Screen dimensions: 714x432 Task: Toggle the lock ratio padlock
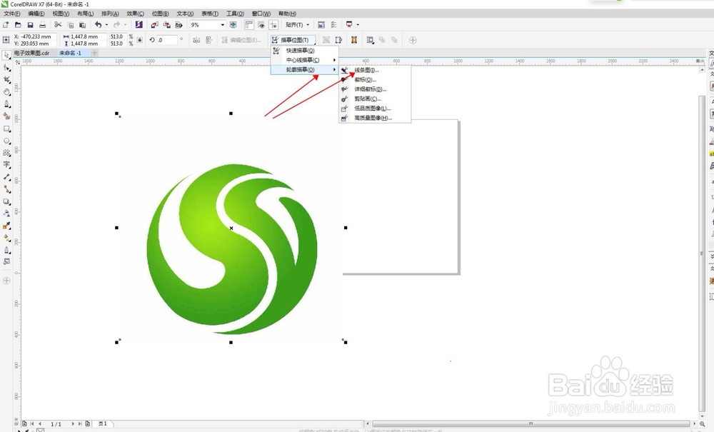[140, 40]
